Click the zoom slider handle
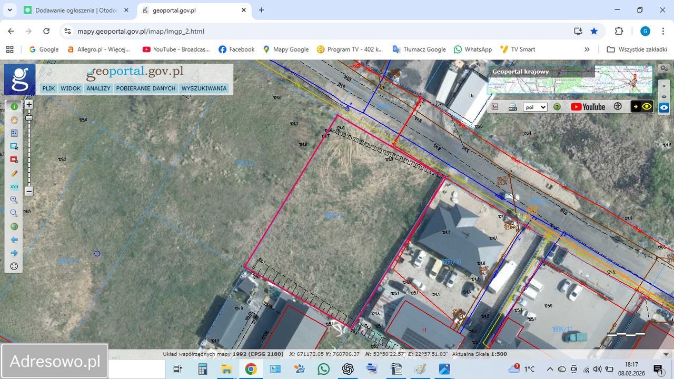The width and height of the screenshot is (674, 379). pyautogui.click(x=29, y=118)
